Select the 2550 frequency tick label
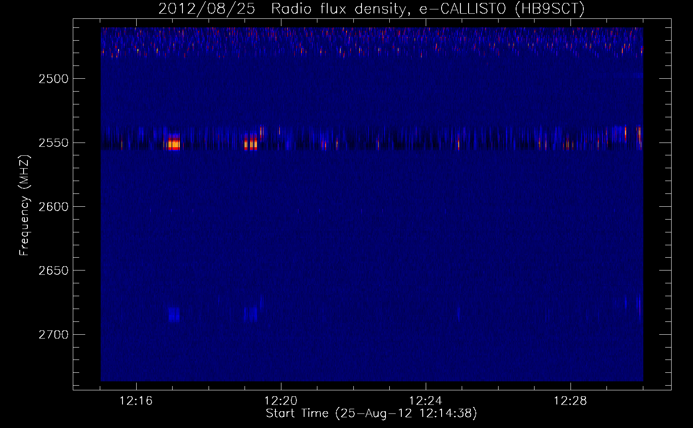 tap(54, 143)
